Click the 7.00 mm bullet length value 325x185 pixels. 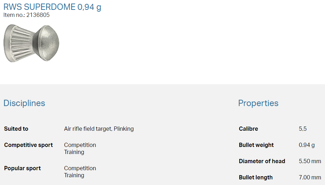(310, 178)
